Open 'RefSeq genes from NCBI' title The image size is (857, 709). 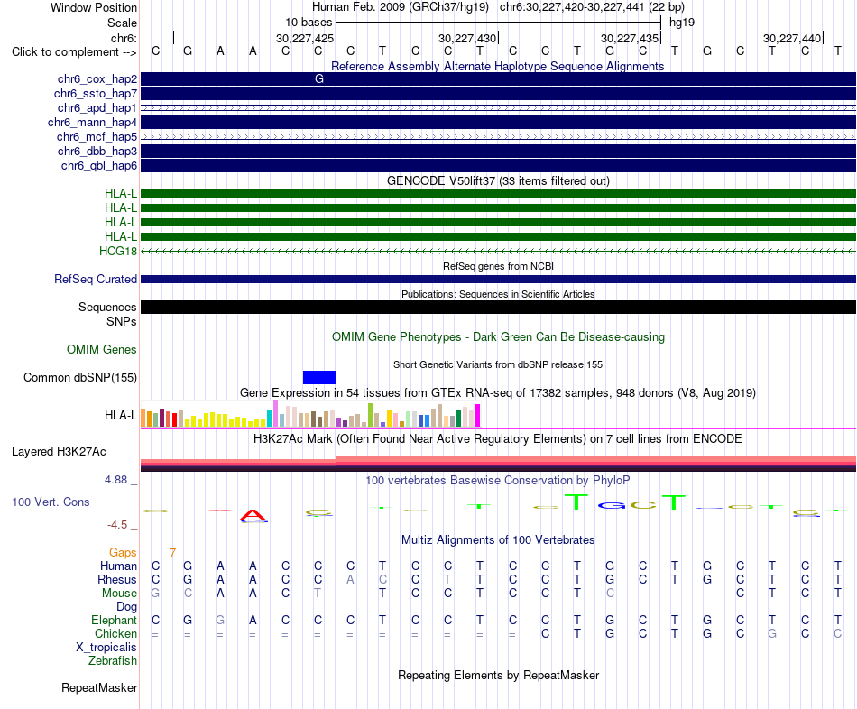click(x=498, y=266)
